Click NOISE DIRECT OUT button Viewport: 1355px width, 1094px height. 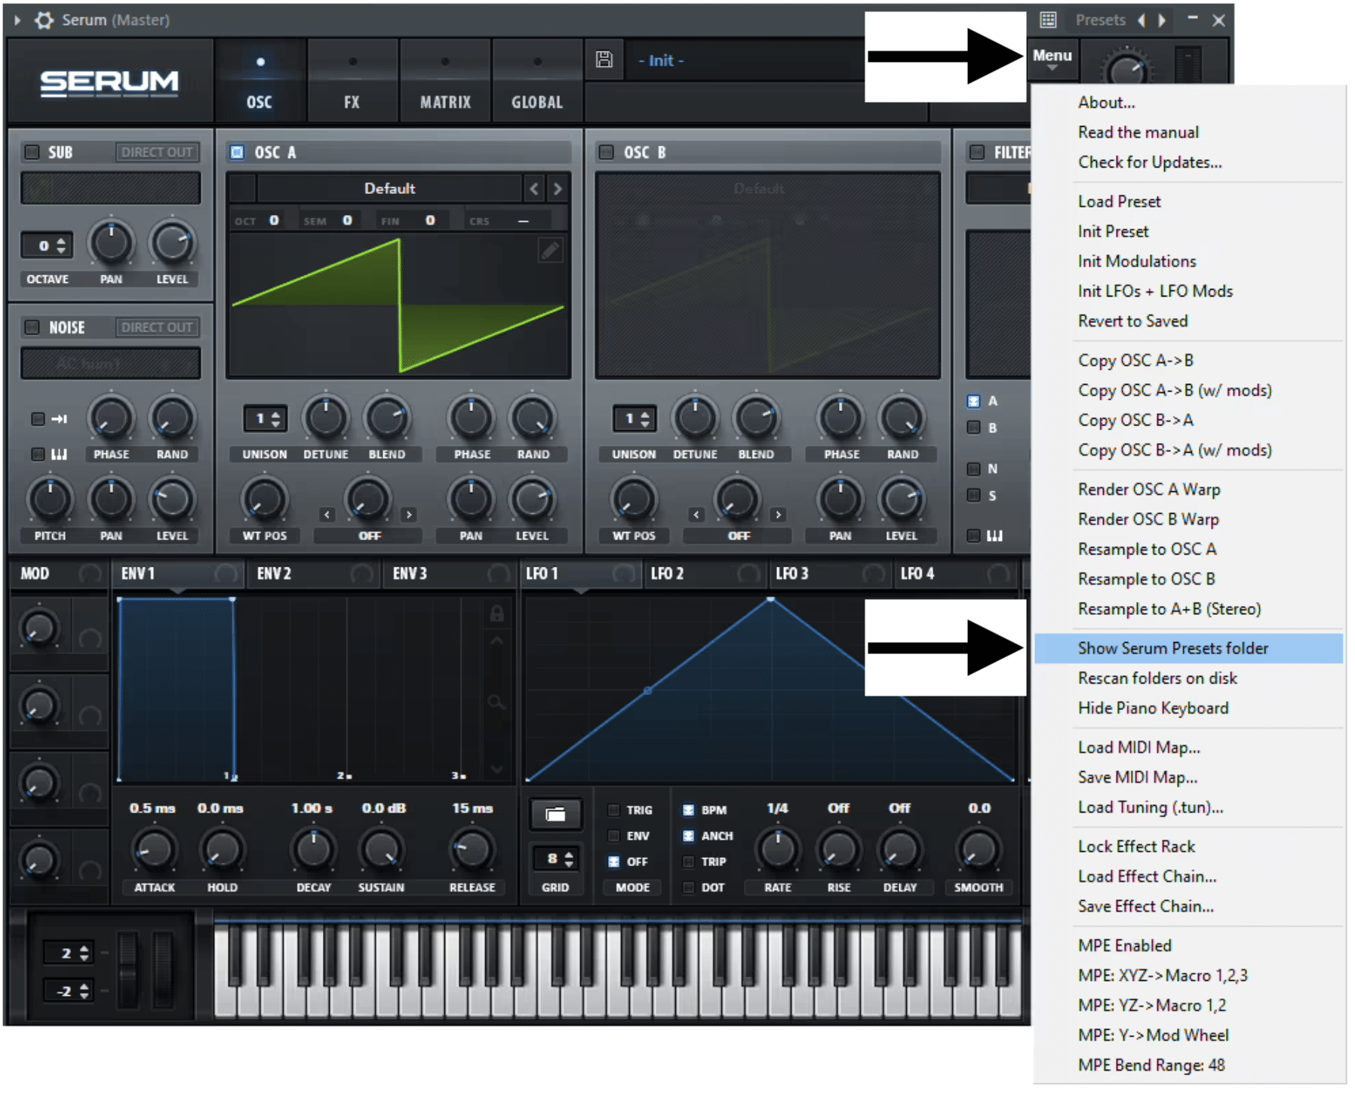[157, 327]
